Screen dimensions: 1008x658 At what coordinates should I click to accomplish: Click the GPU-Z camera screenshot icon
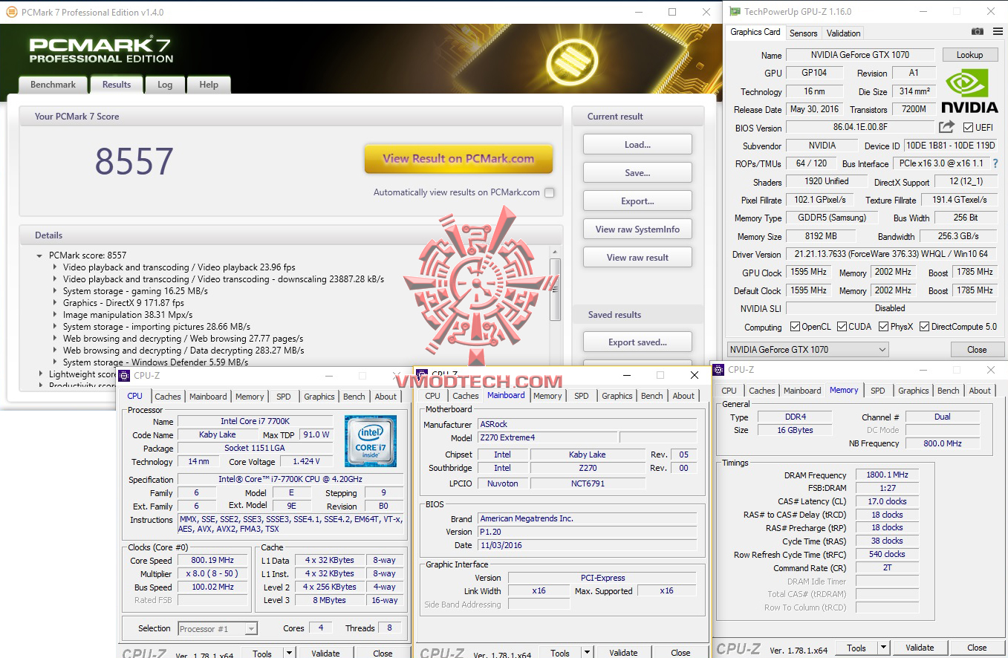(976, 33)
